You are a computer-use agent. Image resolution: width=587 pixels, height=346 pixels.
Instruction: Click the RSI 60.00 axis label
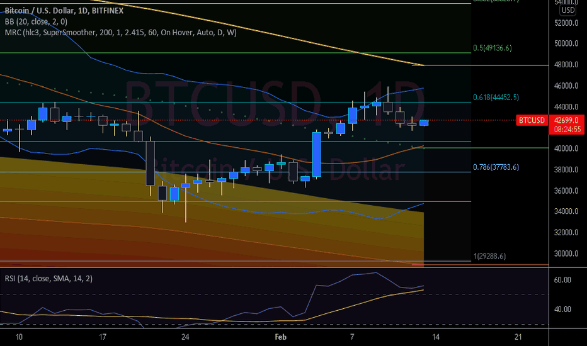click(562, 280)
